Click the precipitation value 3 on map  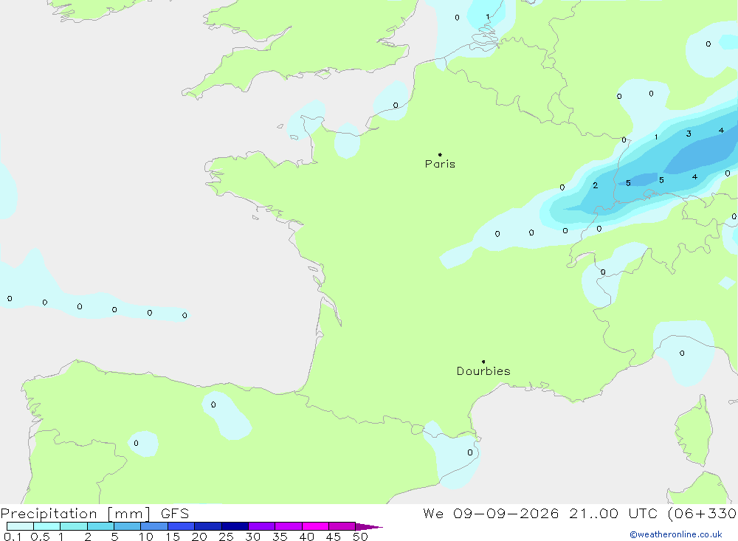(x=689, y=134)
